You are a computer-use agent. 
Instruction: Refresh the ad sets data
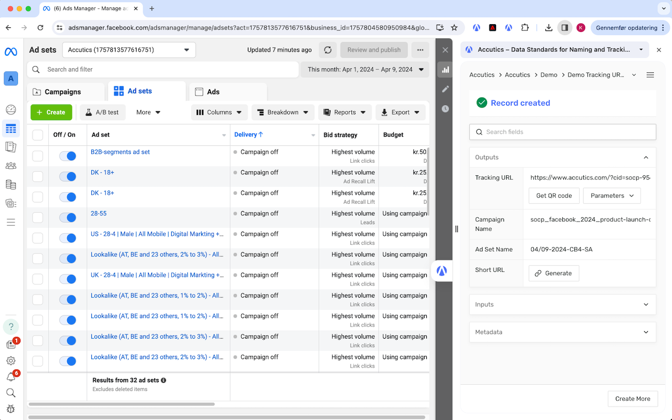click(328, 50)
